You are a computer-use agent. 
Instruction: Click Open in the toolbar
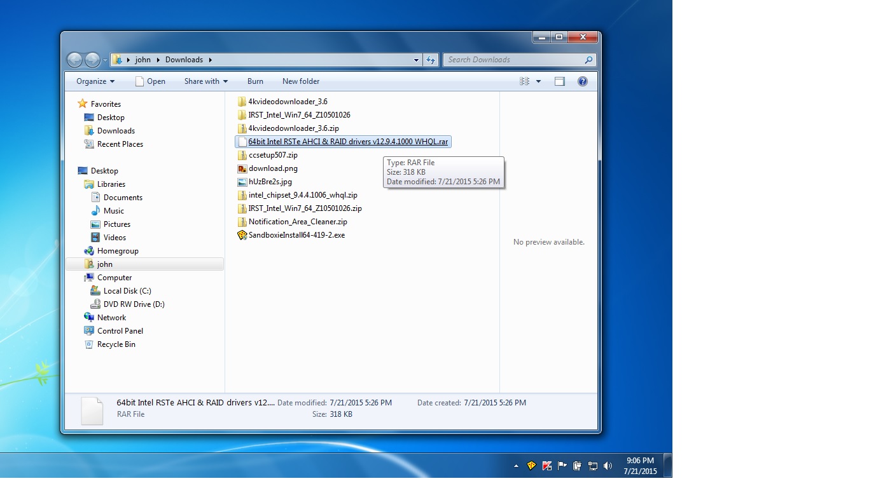[x=150, y=81]
